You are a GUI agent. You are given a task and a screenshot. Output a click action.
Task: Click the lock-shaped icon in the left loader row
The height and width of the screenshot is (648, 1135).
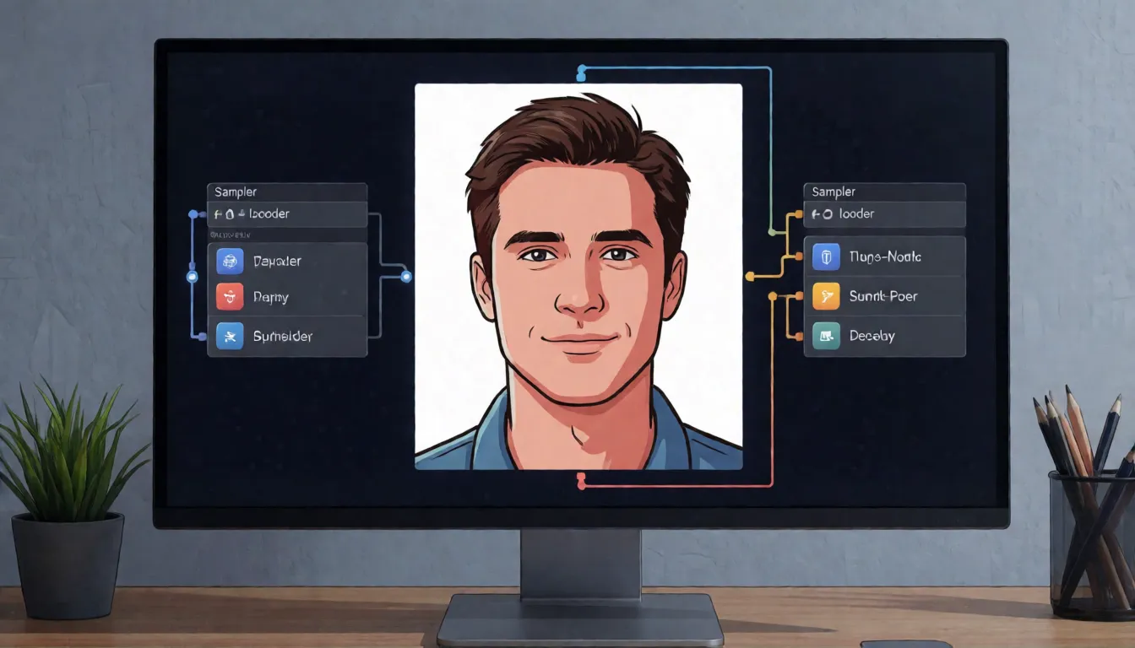(x=229, y=214)
